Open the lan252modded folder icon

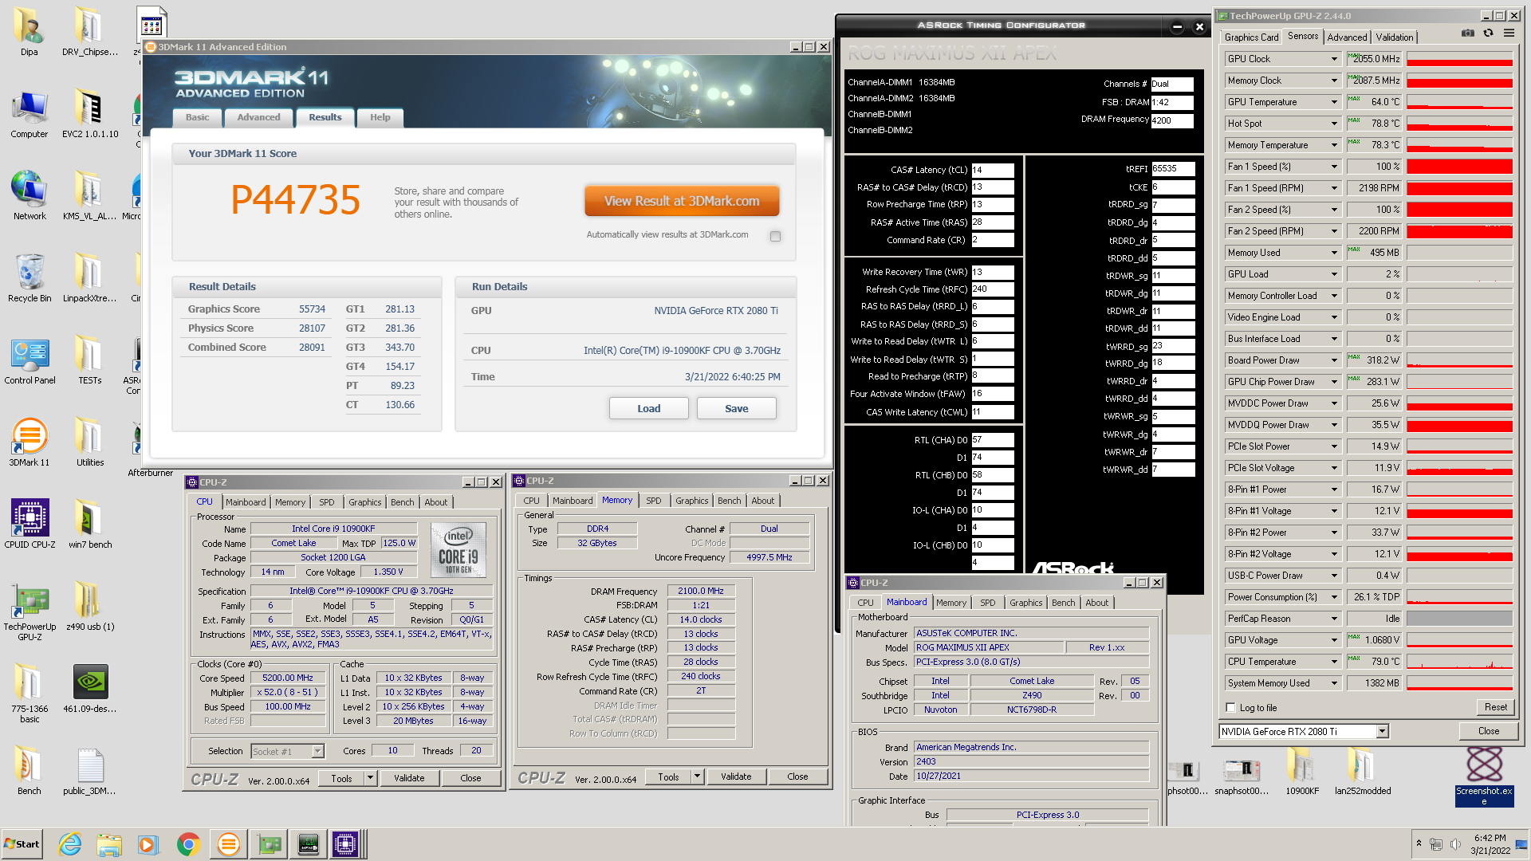[1363, 772]
